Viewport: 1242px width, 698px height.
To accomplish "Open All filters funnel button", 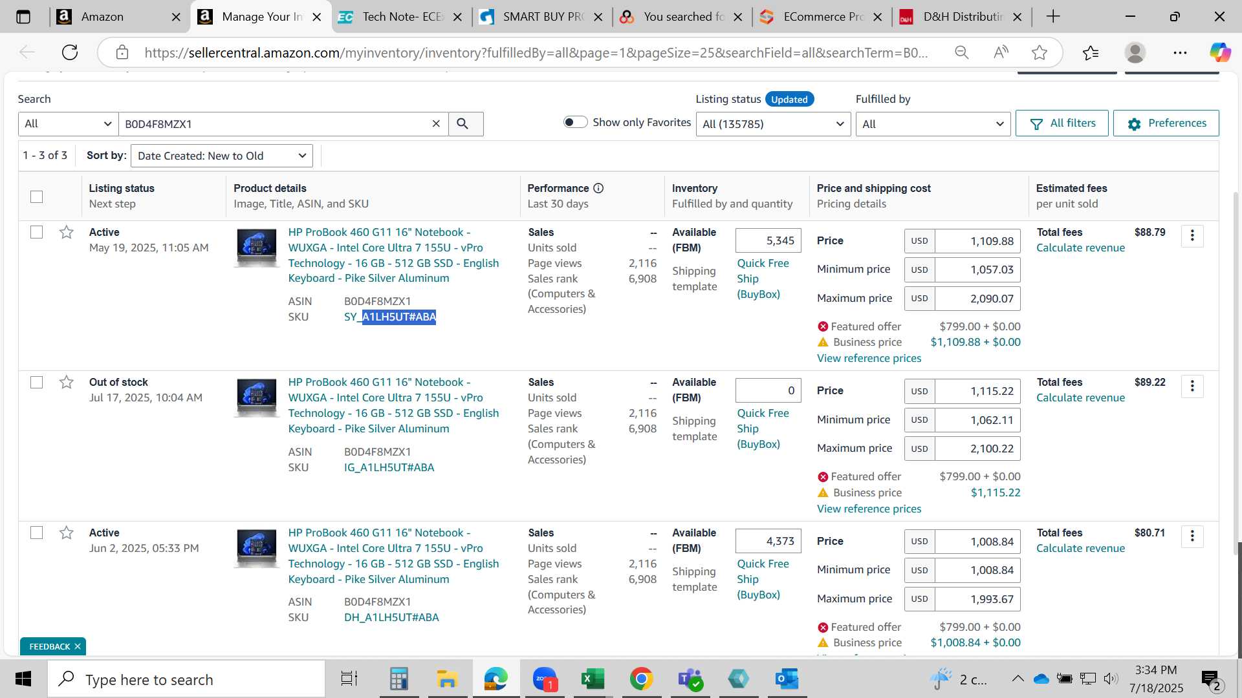I will point(1062,123).
